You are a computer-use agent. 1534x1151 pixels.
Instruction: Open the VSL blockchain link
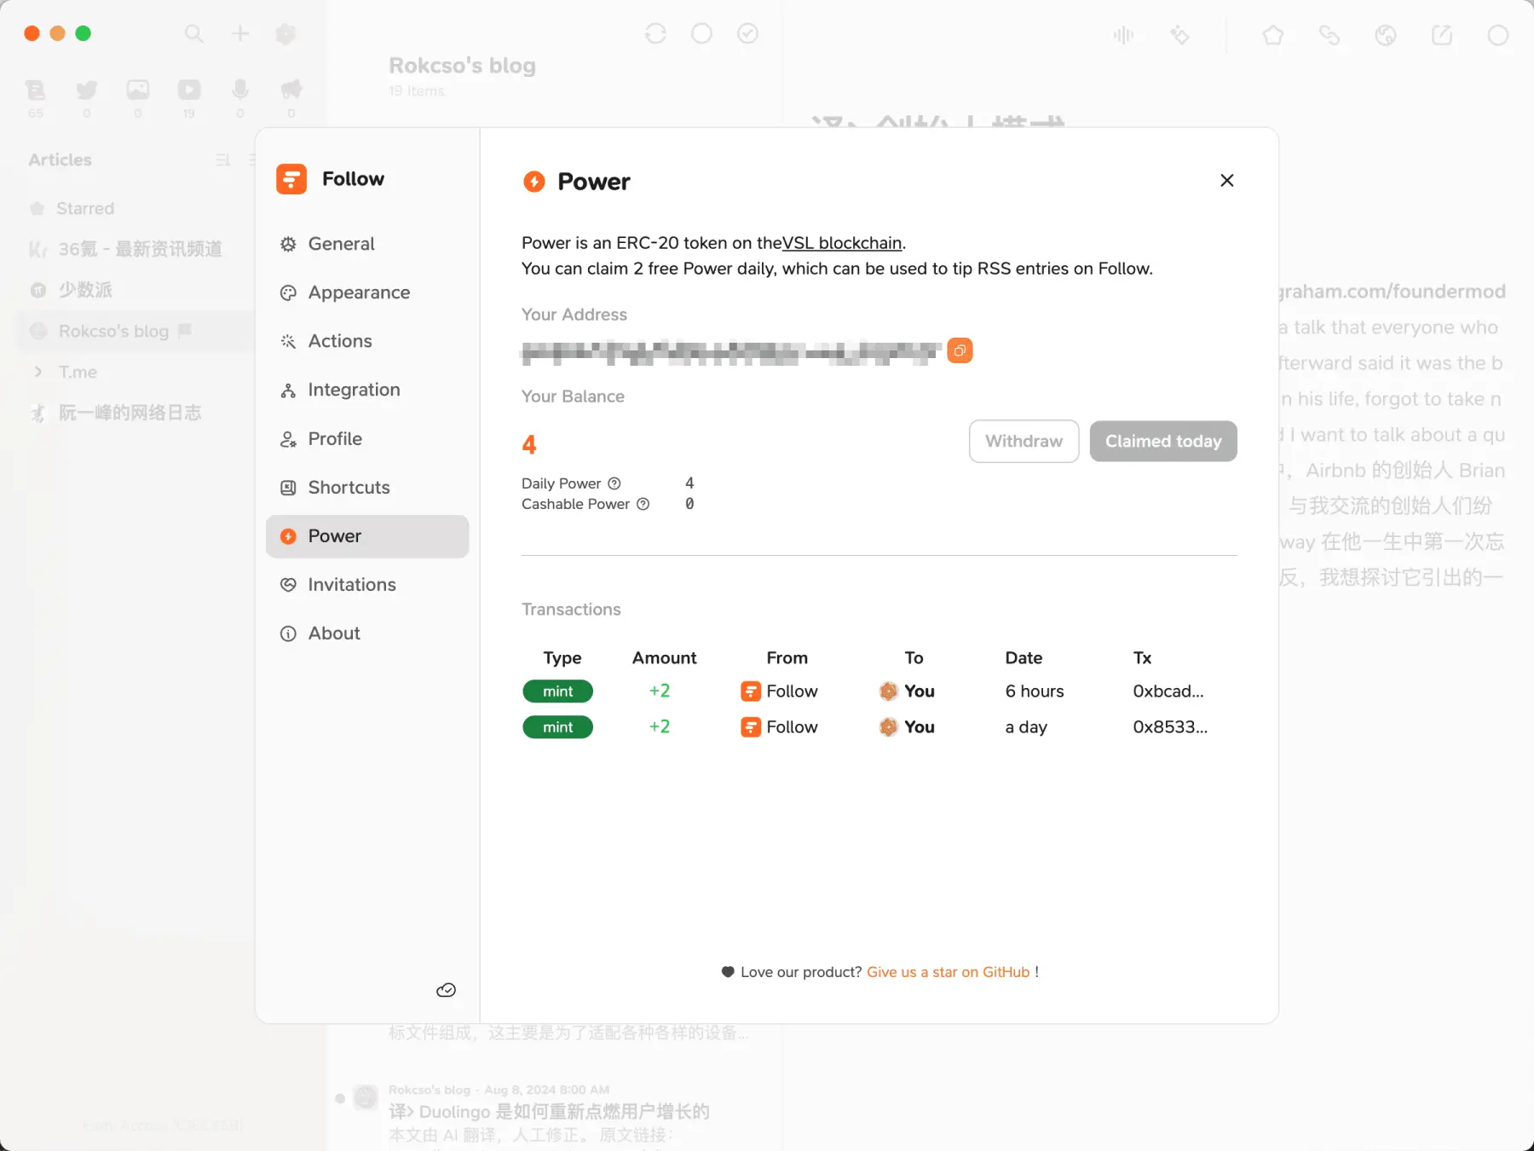(x=842, y=243)
